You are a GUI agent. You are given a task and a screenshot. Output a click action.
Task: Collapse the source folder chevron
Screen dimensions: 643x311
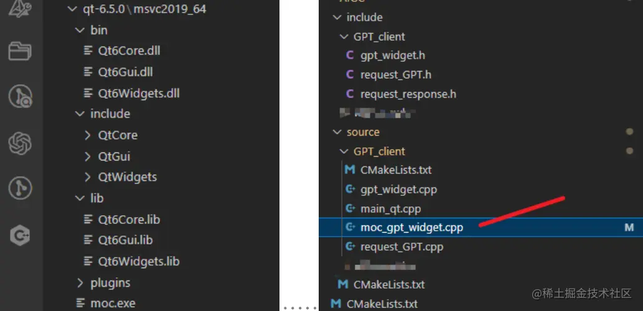pos(337,132)
